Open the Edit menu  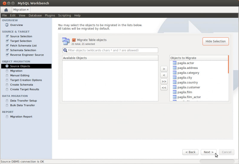tap(13, 15)
